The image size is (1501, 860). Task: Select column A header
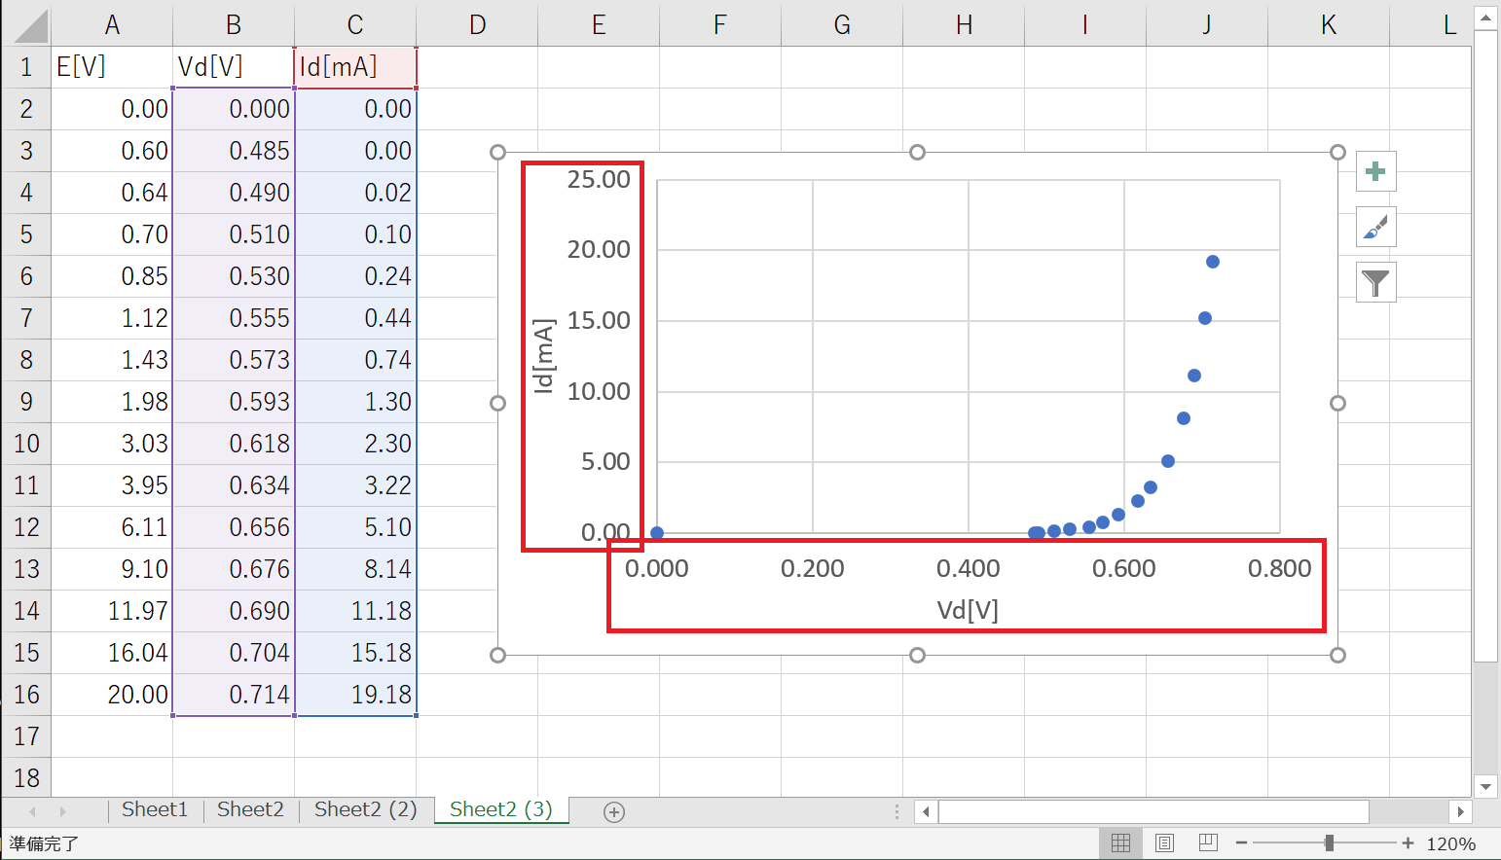click(112, 26)
